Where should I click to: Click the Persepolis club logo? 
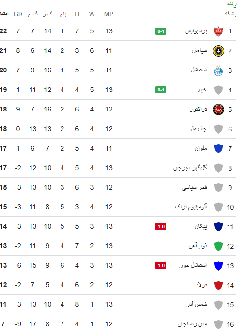tap(218, 31)
